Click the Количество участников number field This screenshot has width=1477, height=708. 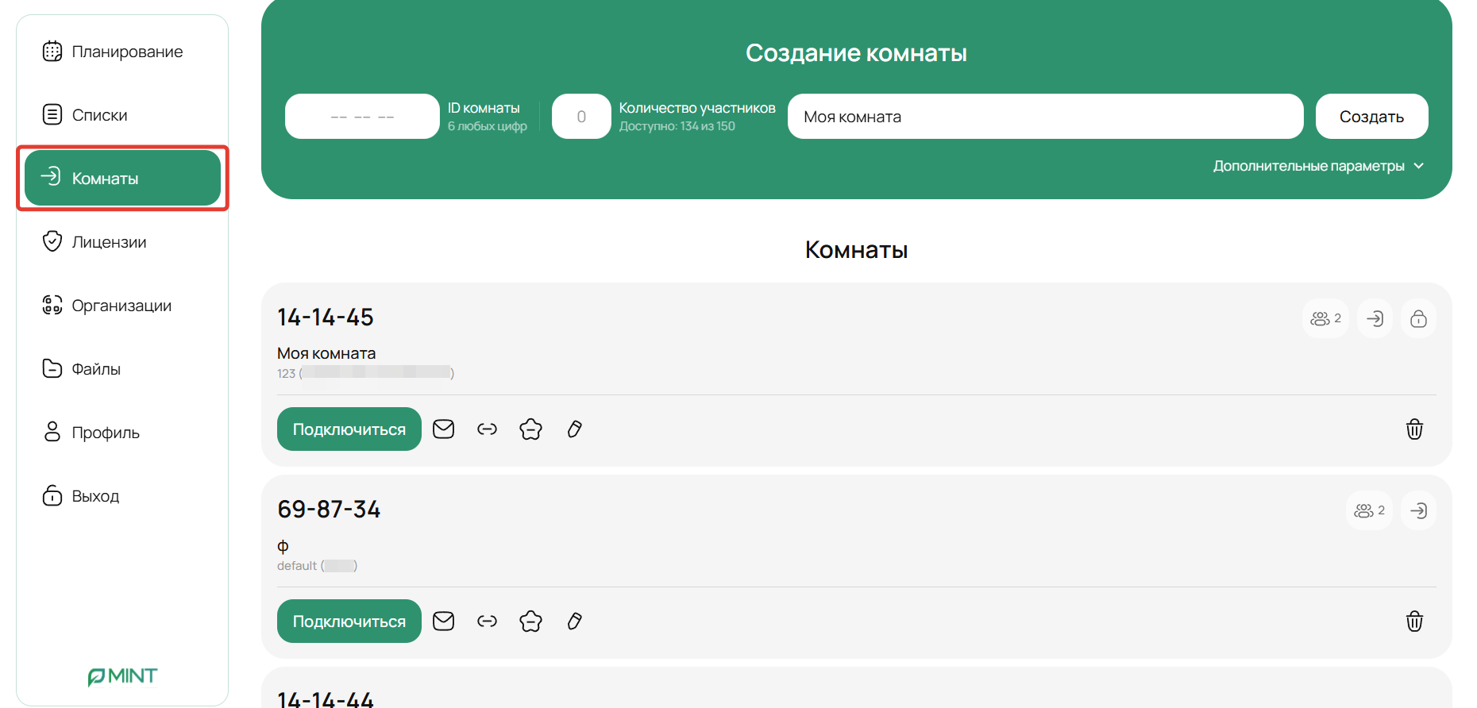(581, 117)
